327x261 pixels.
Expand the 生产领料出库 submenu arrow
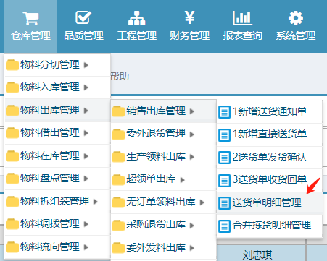(192, 157)
